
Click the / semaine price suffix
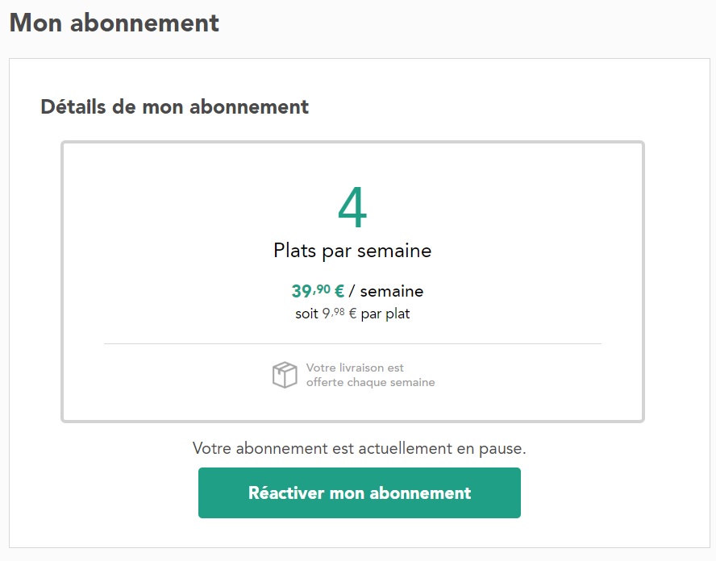[x=386, y=291]
